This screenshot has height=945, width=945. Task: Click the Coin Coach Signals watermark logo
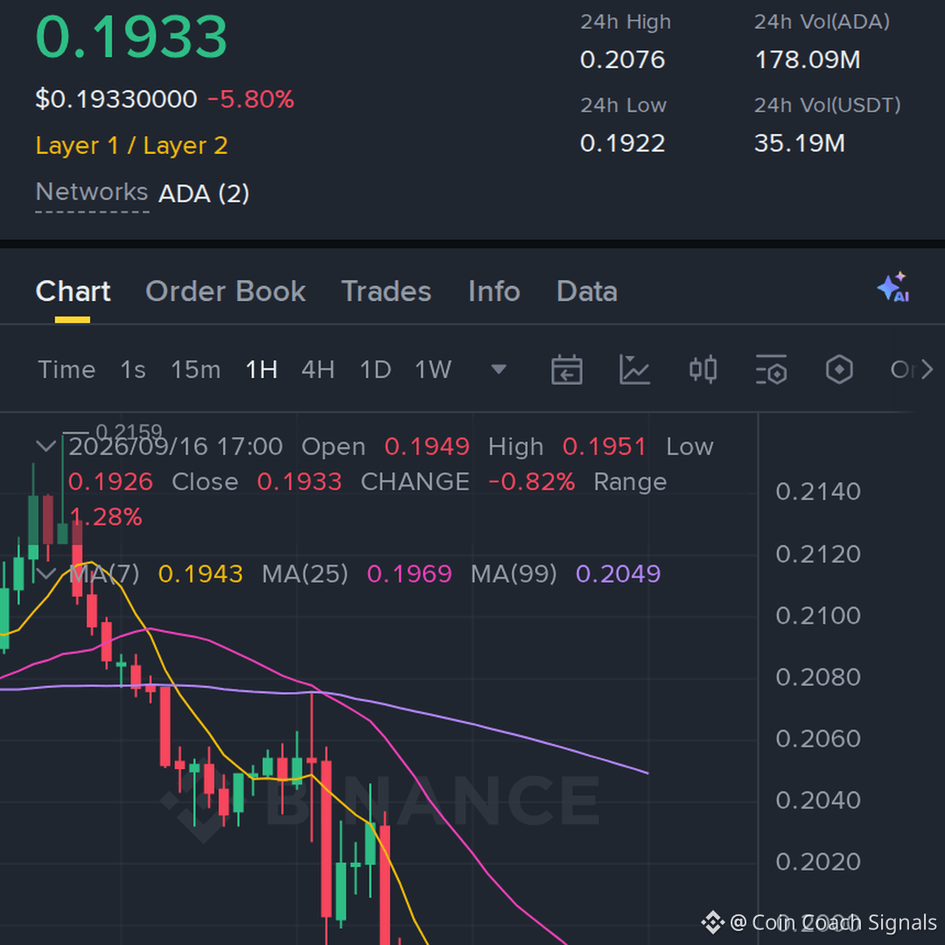[x=712, y=922]
